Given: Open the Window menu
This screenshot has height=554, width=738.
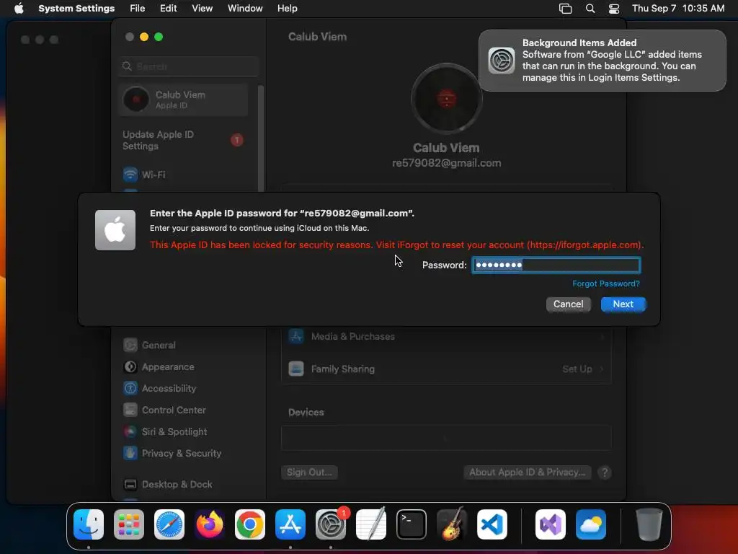Looking at the screenshot, I should [x=245, y=9].
